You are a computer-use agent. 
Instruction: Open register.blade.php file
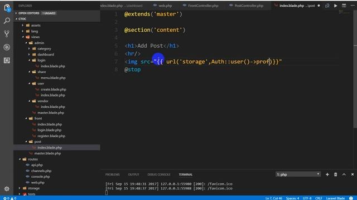coord(51,136)
